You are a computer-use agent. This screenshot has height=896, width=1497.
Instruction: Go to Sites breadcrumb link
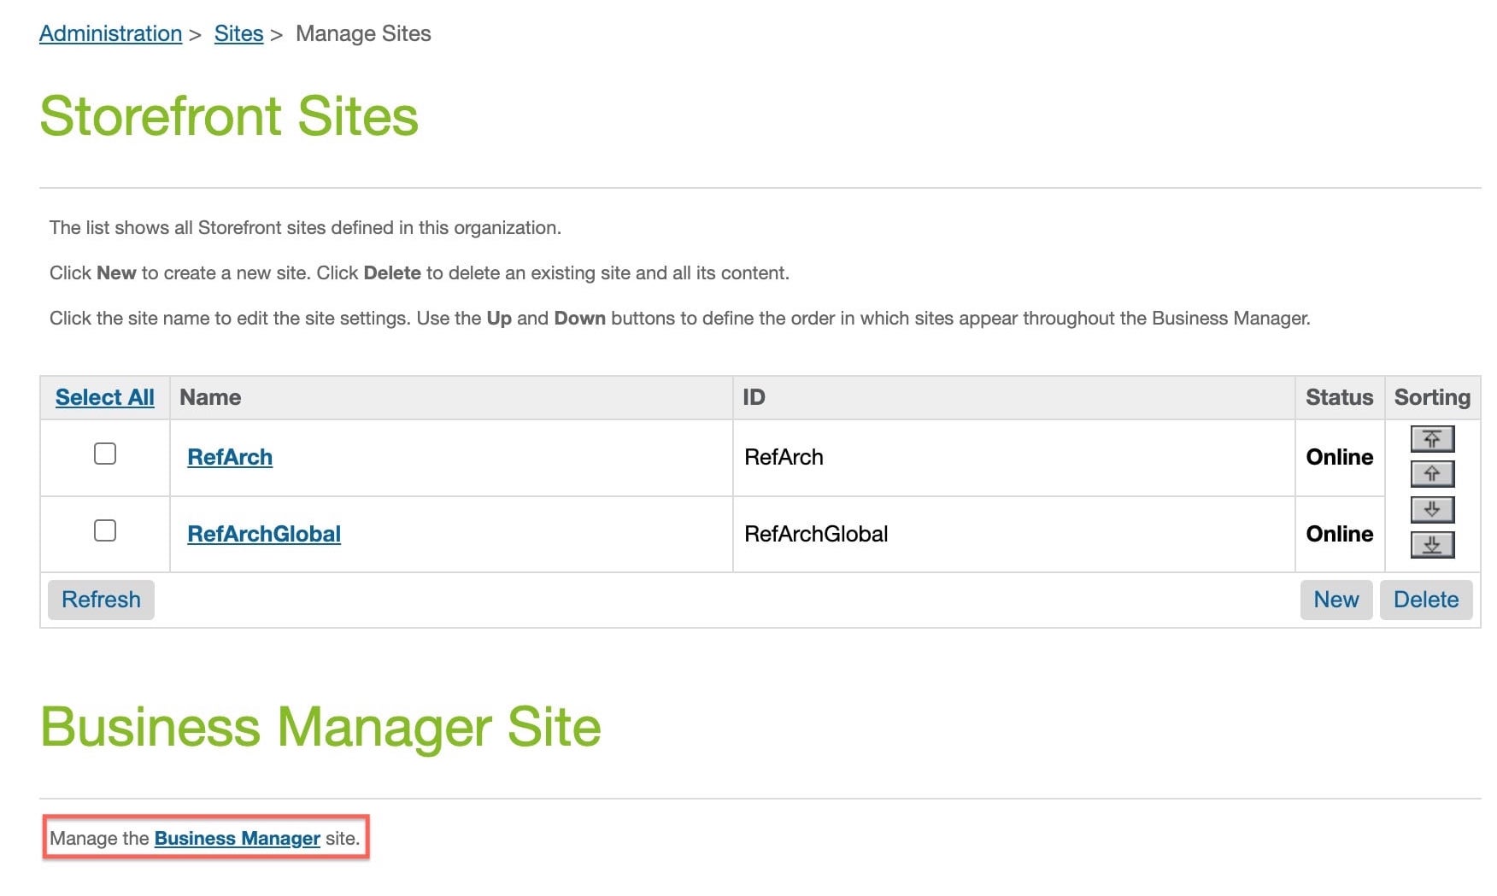click(238, 33)
